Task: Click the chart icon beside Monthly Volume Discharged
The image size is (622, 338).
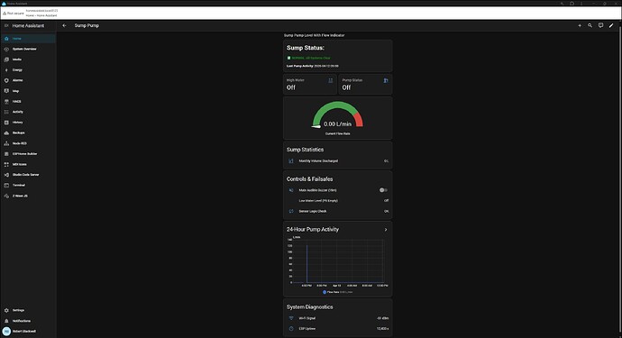Action: 291,161
